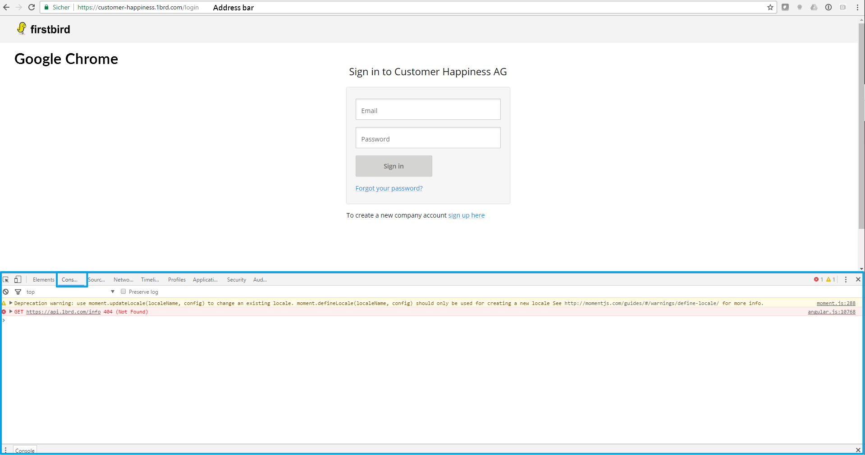Image resolution: width=865 pixels, height=455 pixels.
Task: Switch to the Audits tab
Action: [x=260, y=280]
